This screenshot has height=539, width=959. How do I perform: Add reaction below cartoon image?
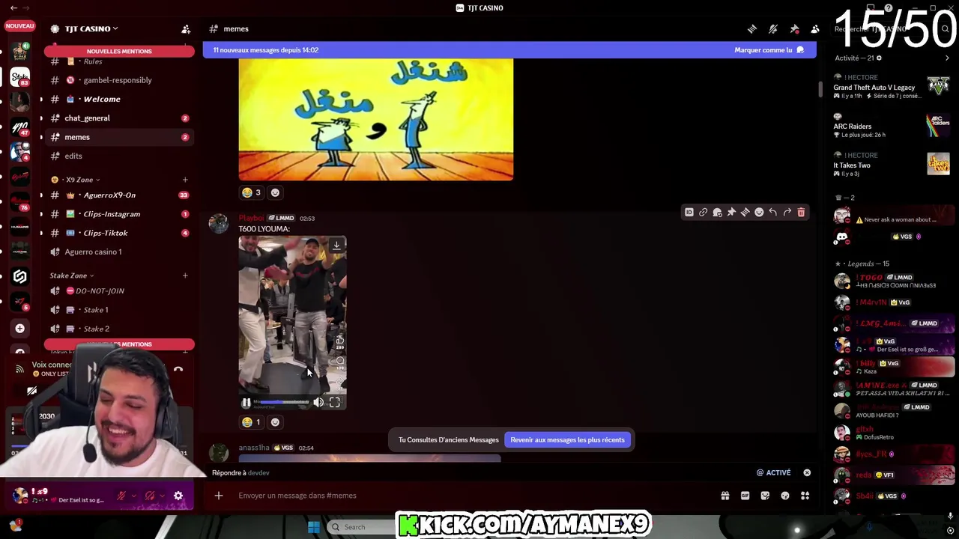(x=275, y=192)
